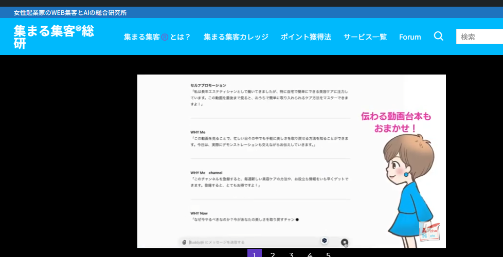Go to ポイント獲得法 page
This screenshot has height=257, width=503.
[306, 37]
